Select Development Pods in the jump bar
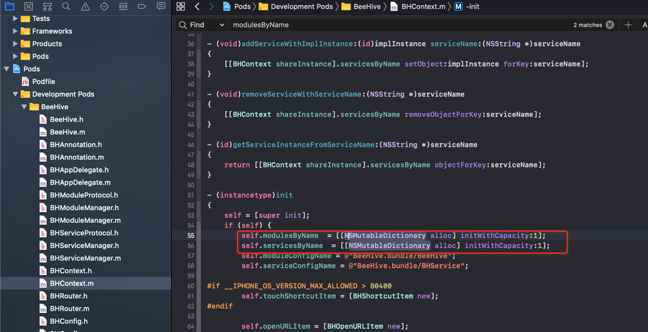 click(x=296, y=6)
